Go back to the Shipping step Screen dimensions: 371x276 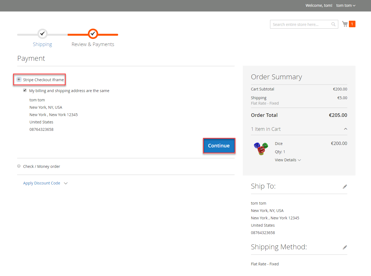[42, 44]
